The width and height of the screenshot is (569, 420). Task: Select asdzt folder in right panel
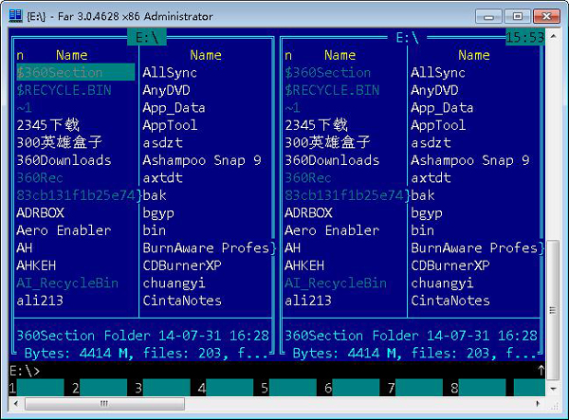point(431,143)
